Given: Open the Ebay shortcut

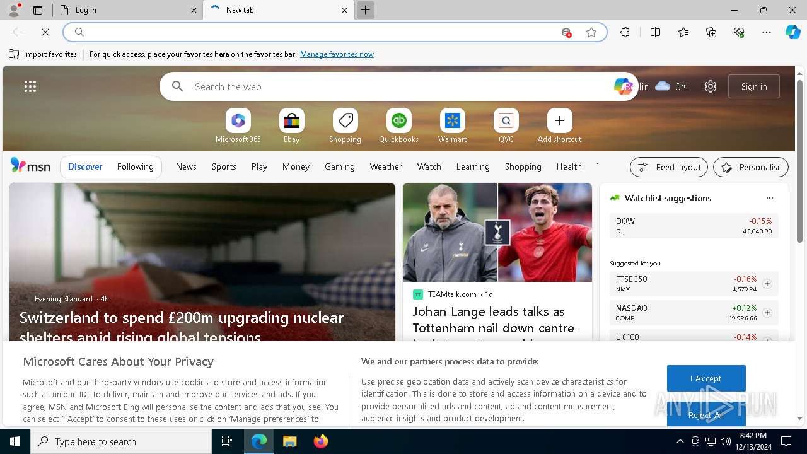Looking at the screenshot, I should point(291,126).
